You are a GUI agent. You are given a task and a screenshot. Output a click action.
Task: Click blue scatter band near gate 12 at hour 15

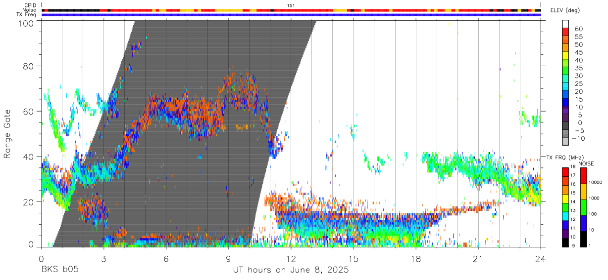(x=354, y=220)
